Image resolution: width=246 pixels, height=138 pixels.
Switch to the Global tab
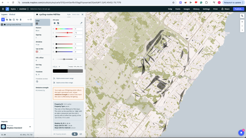coord(12,14)
